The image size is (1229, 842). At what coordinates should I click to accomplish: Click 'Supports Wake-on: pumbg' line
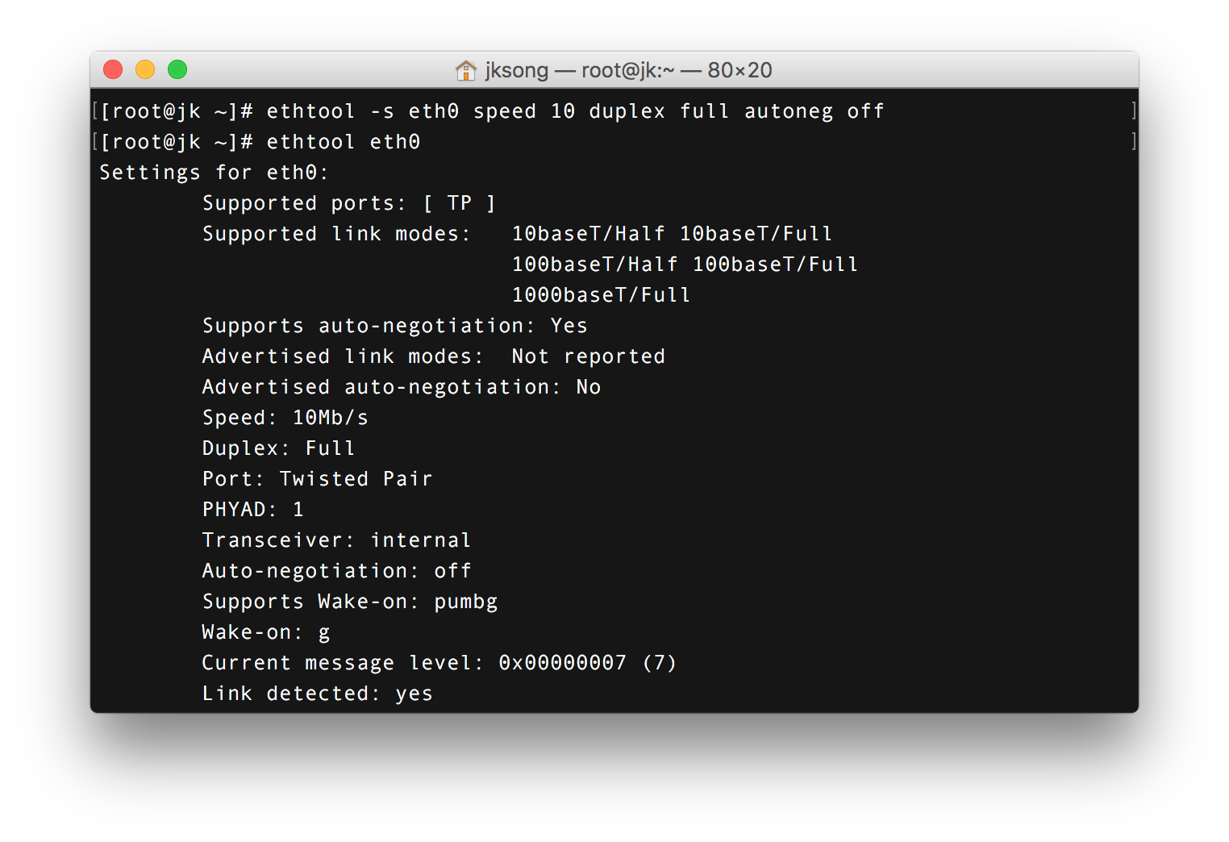(x=350, y=602)
